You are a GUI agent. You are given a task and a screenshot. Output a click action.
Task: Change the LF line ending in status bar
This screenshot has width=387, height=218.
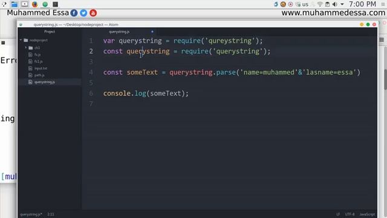click(338, 214)
